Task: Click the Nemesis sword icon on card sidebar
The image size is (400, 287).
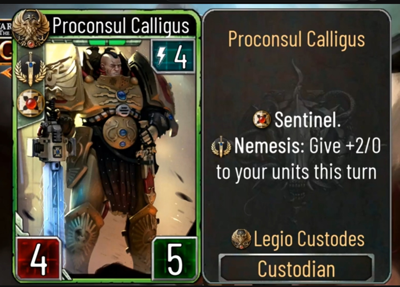Action: [x=30, y=69]
